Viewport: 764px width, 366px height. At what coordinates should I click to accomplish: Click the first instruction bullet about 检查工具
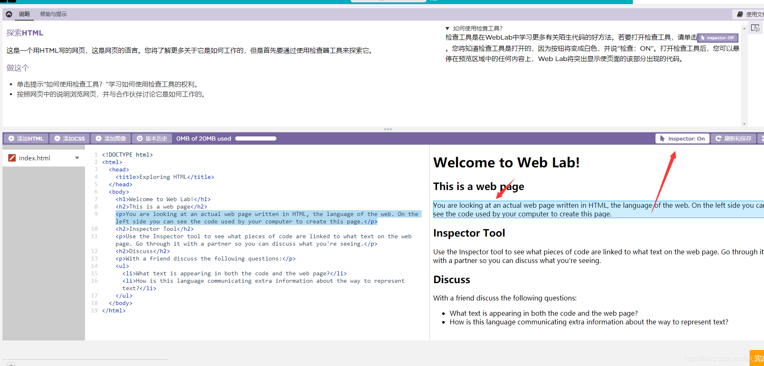[x=108, y=84]
